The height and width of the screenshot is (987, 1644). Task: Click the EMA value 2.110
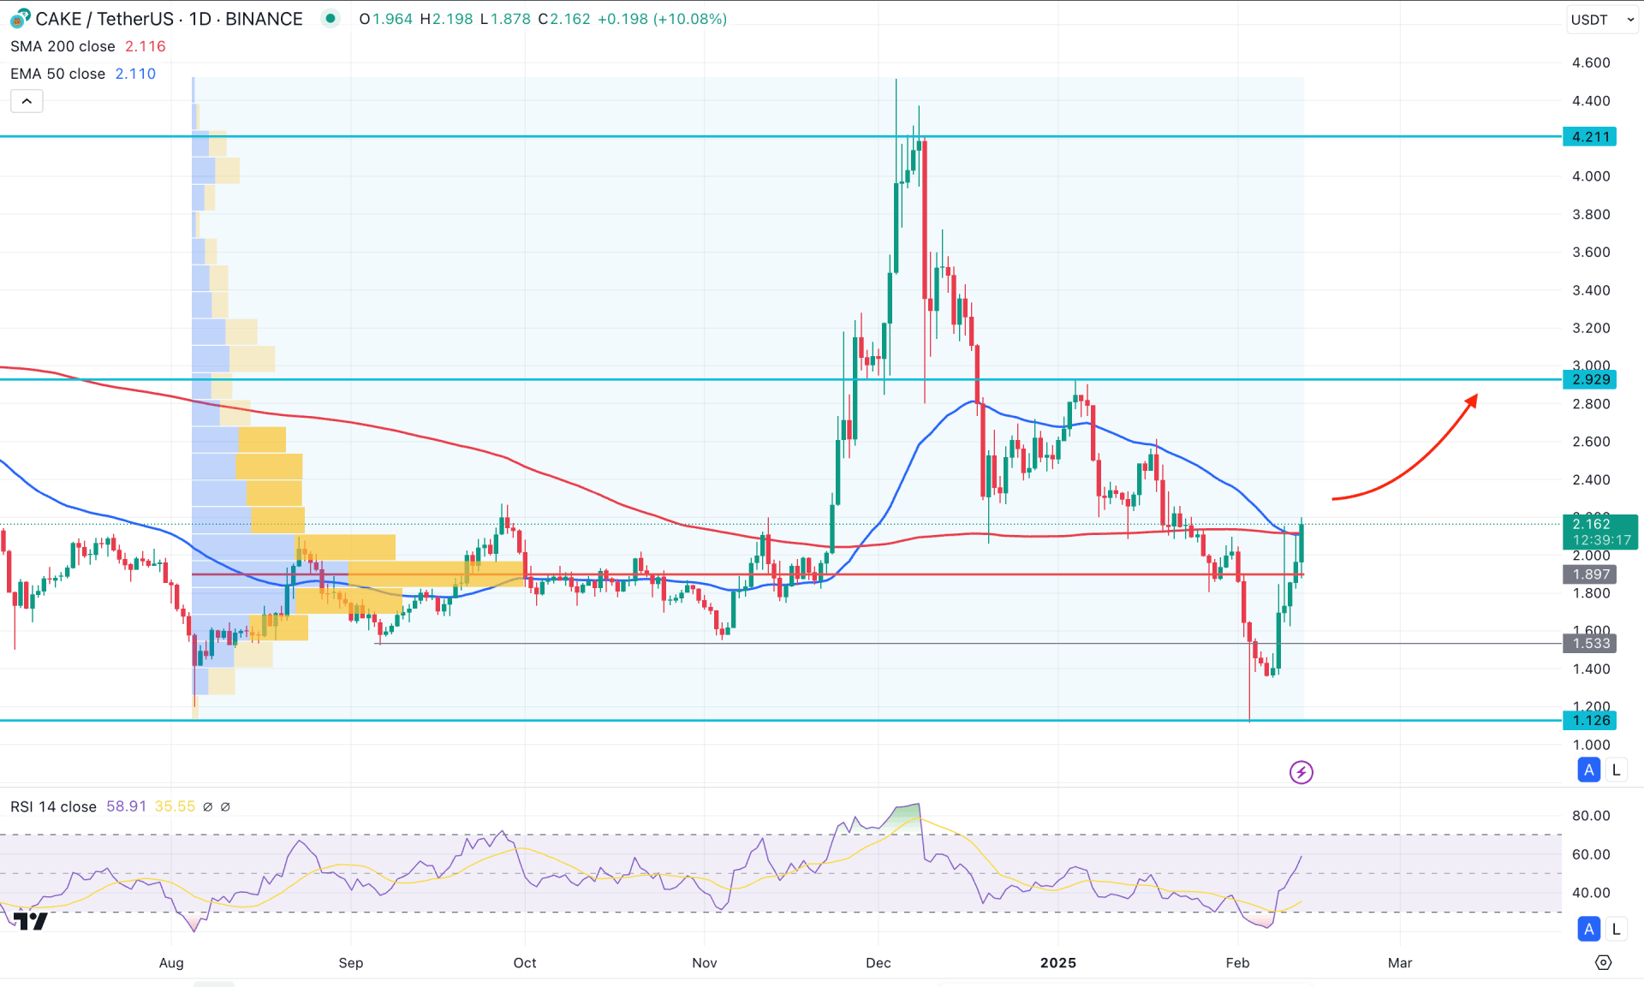tap(135, 74)
